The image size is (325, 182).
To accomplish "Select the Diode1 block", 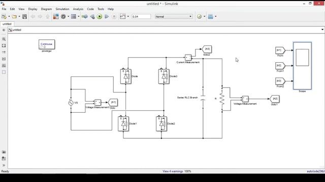I will click(x=123, y=123).
